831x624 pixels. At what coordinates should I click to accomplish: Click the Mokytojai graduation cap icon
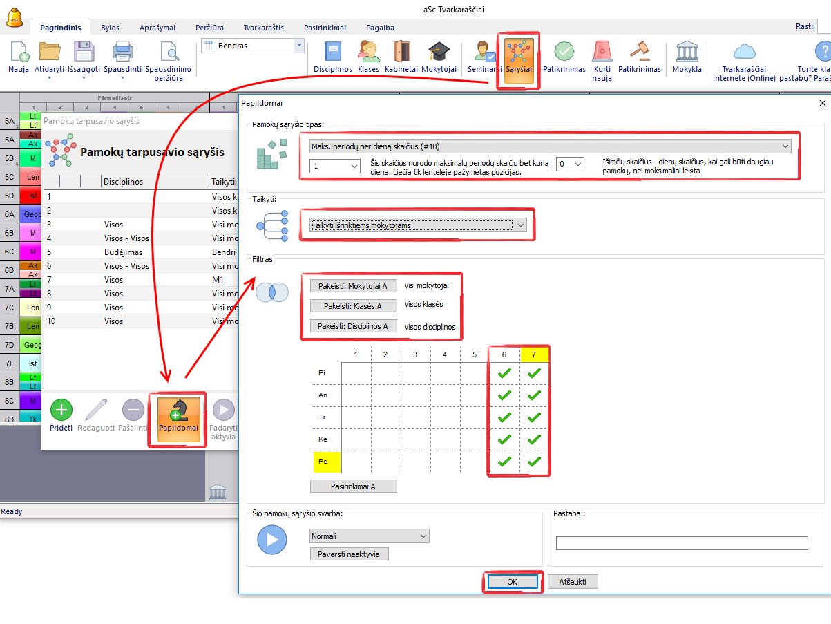439,54
